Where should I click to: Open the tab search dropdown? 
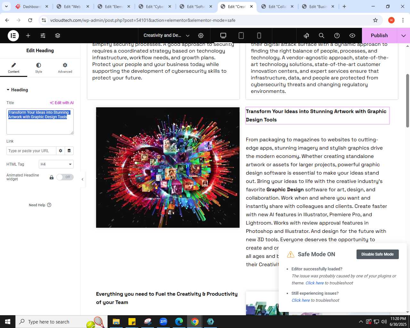point(6,6)
